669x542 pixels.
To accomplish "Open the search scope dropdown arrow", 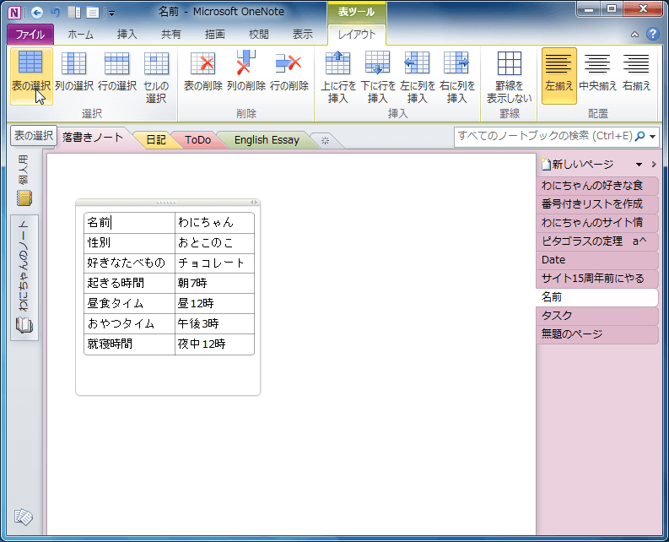I will click(652, 137).
